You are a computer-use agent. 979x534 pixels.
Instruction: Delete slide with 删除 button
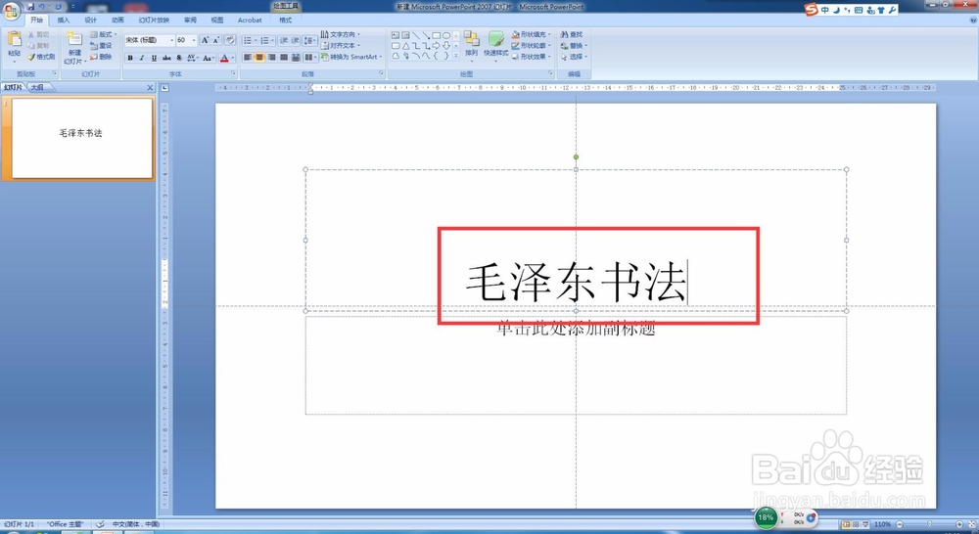point(101,57)
